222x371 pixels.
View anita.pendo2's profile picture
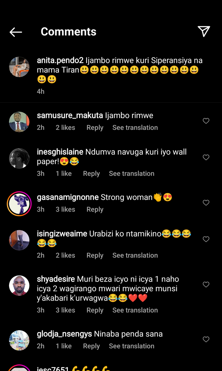pos(19,67)
